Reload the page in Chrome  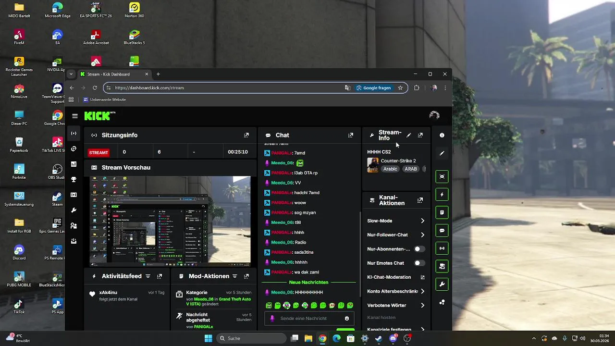pos(95,88)
